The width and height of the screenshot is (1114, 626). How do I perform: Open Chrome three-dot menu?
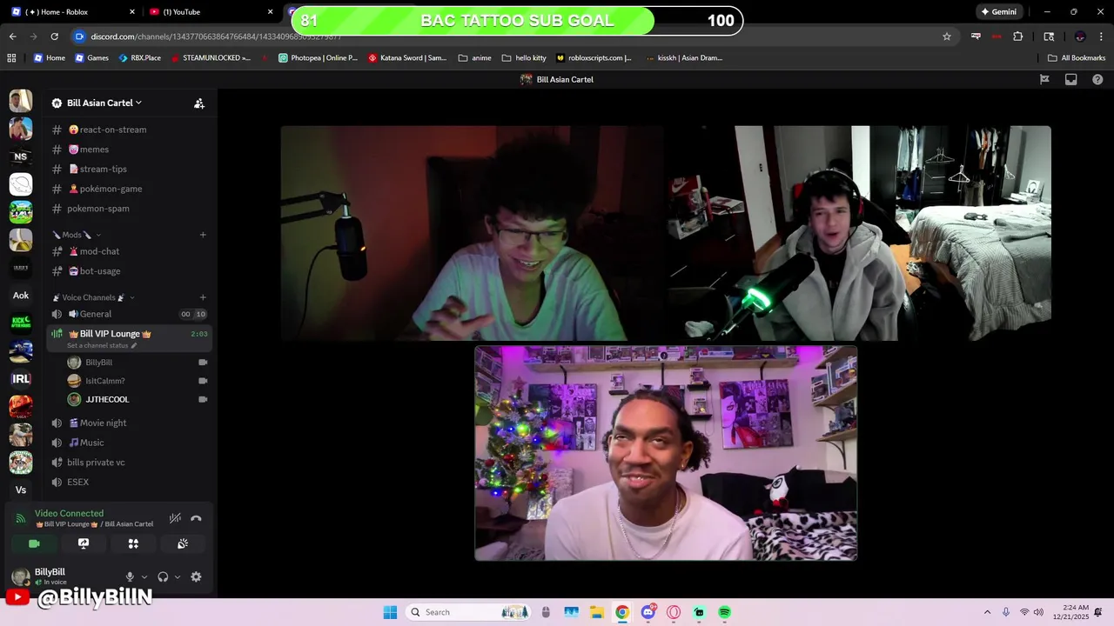(x=1102, y=37)
